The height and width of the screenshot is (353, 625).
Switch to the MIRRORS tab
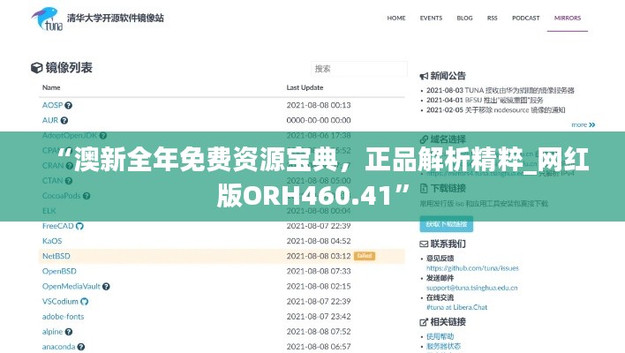567,18
